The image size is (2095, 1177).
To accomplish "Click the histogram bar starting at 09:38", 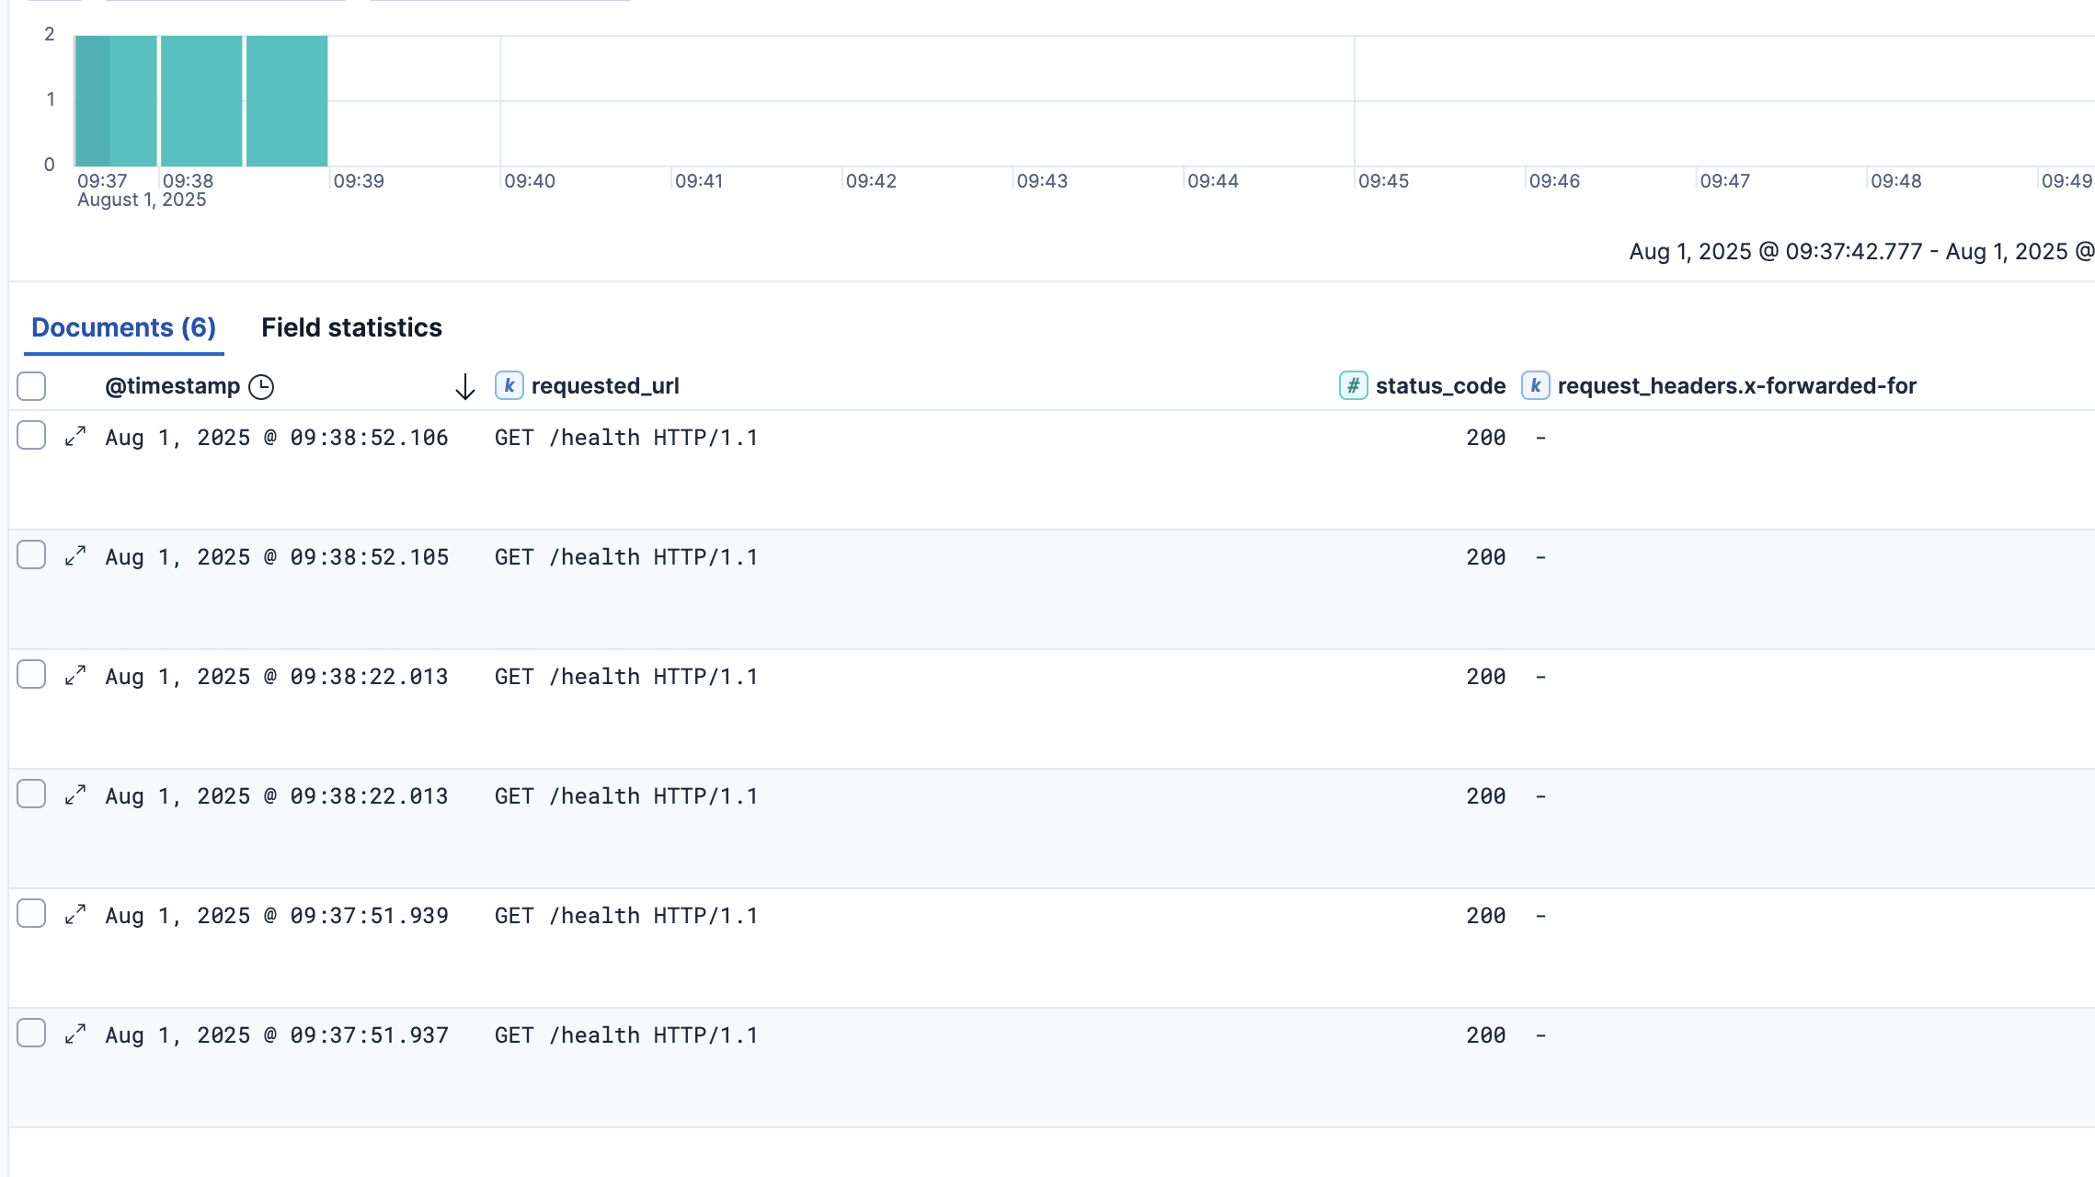I will click(x=201, y=101).
